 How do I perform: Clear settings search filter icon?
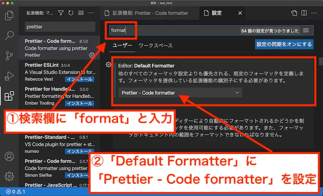306,30
